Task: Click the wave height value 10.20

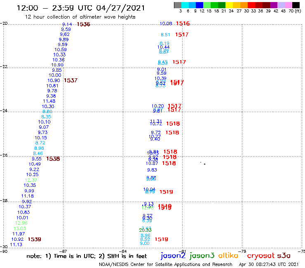Action: pos(158,106)
